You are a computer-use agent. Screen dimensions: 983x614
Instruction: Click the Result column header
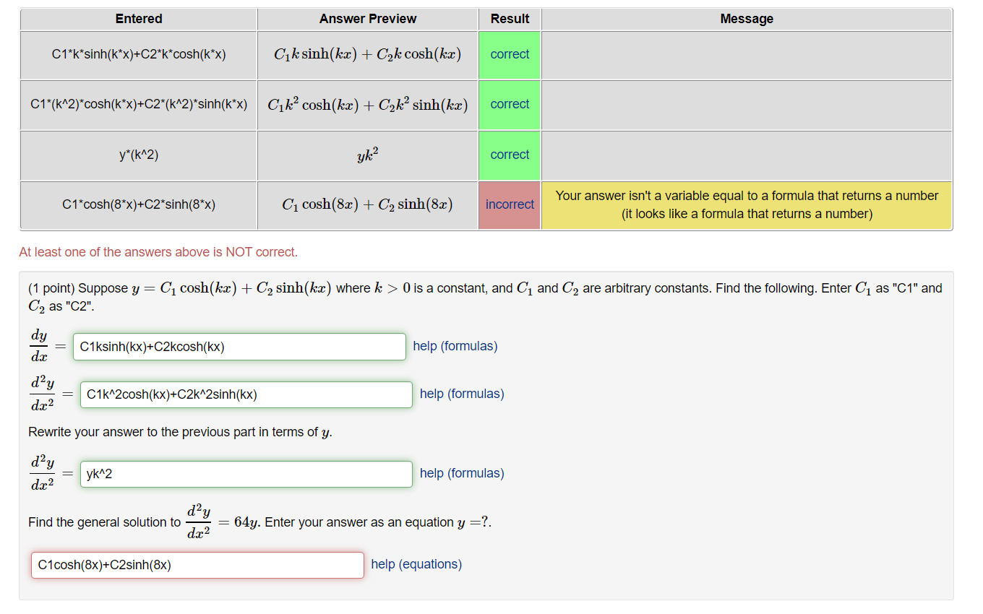[x=509, y=19]
